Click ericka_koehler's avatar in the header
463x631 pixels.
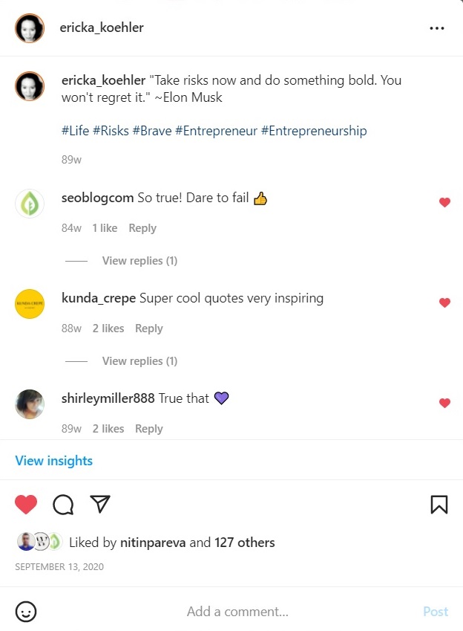click(30, 28)
